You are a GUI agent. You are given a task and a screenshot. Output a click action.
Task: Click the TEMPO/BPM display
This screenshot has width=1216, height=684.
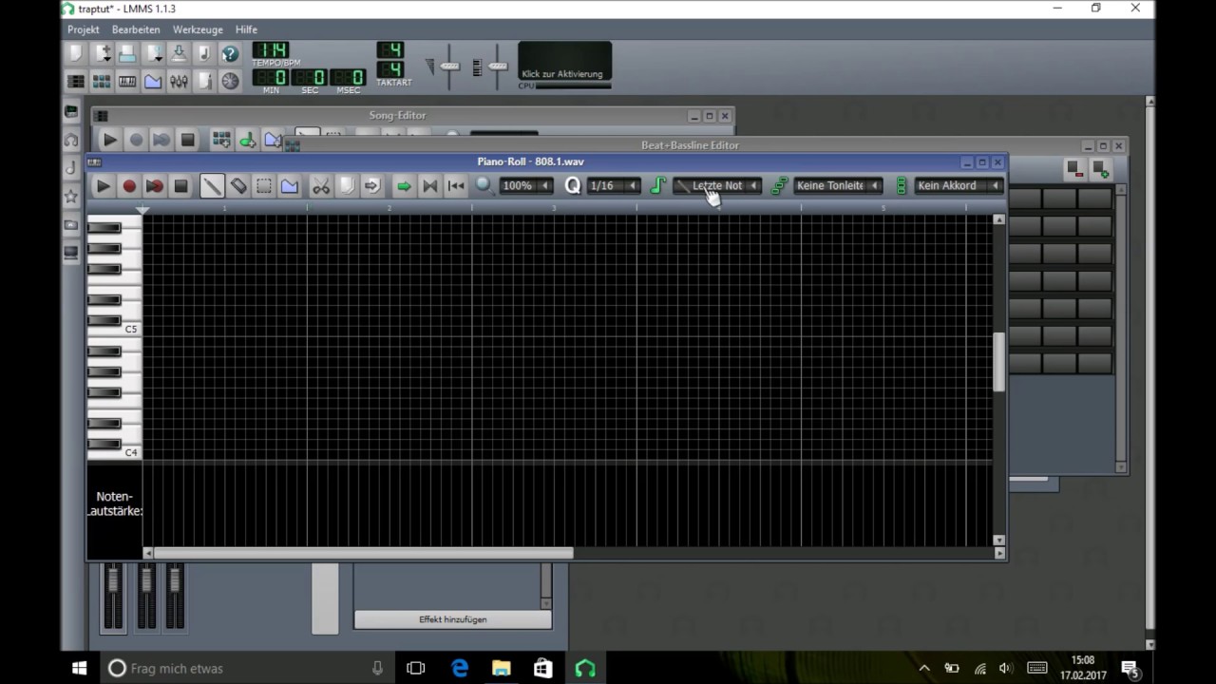pos(271,51)
